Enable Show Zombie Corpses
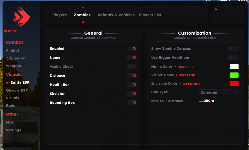Screen dimensions: 249x150 pyautogui.click(x=233, y=48)
